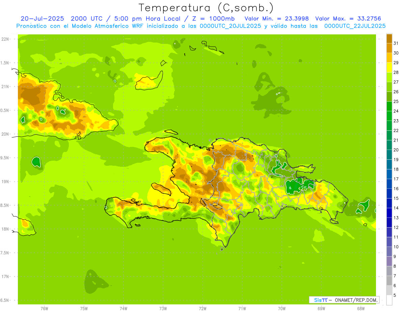
Task: Click the colorbar swatch between 29 and 30
Action: pos(389,58)
